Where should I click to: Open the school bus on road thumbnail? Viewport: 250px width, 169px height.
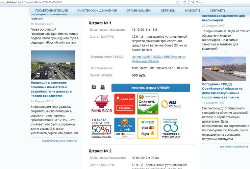tap(224, 69)
